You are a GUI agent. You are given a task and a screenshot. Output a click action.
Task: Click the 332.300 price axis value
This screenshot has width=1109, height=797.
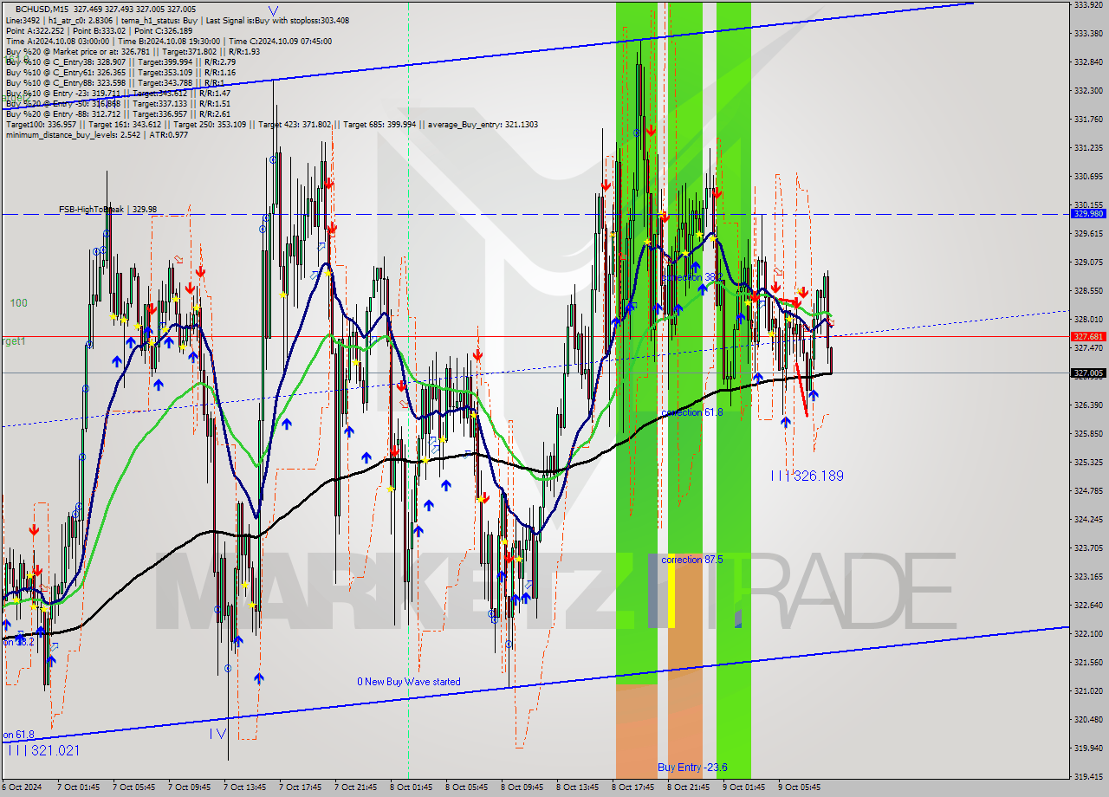tap(1088, 90)
